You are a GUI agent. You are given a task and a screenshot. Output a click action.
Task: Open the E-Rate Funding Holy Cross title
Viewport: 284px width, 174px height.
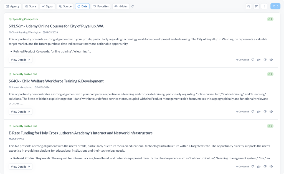[81, 133]
